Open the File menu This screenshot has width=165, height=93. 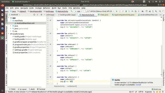7,8
